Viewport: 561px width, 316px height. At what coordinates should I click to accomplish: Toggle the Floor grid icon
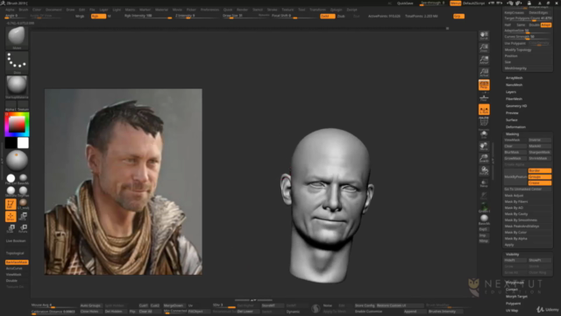(x=484, y=97)
